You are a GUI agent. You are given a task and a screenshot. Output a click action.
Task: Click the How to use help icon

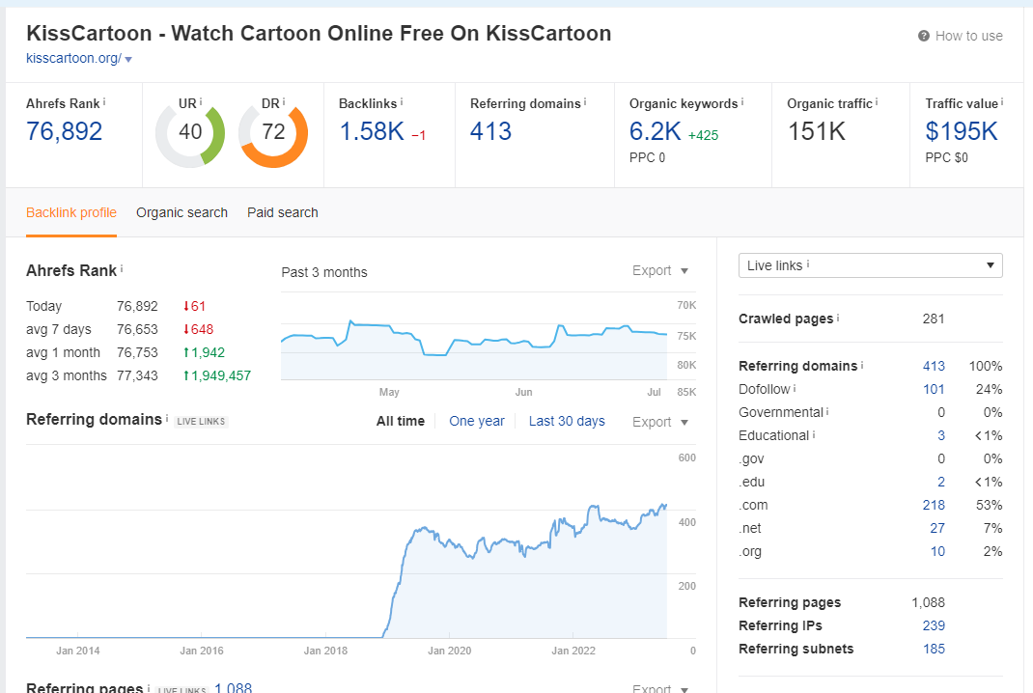coord(923,37)
